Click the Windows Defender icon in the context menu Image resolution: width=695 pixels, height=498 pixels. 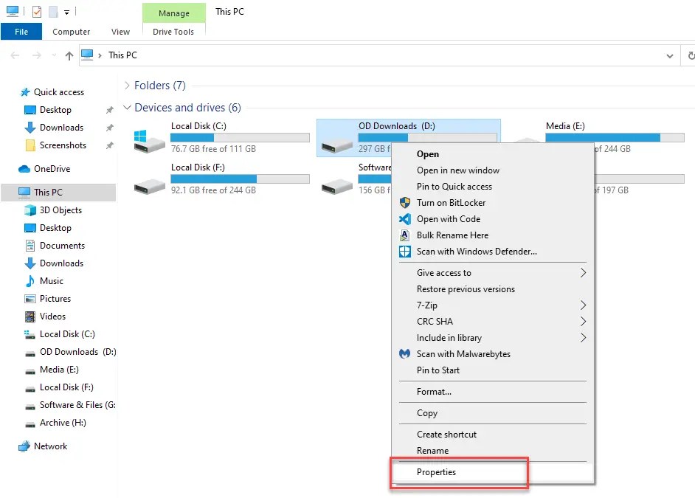[404, 251]
